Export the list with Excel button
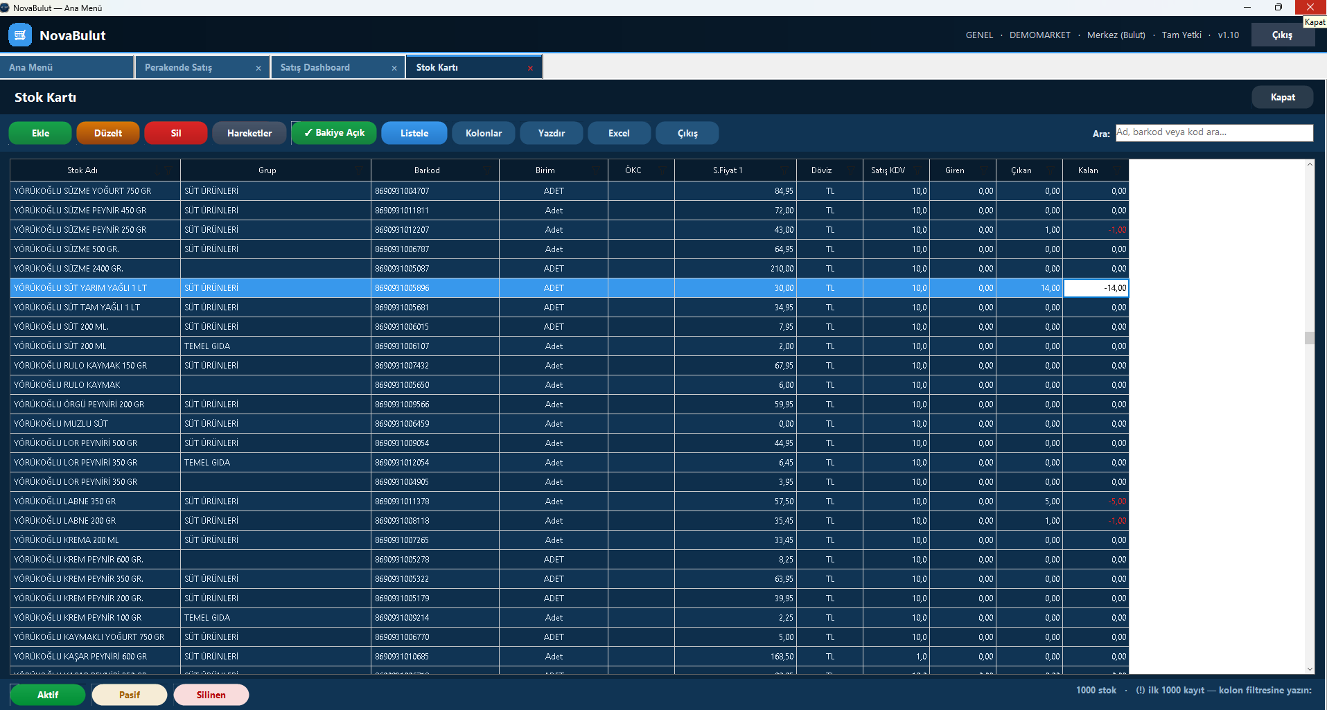Viewport: 1327px width, 710px height. pyautogui.click(x=619, y=133)
